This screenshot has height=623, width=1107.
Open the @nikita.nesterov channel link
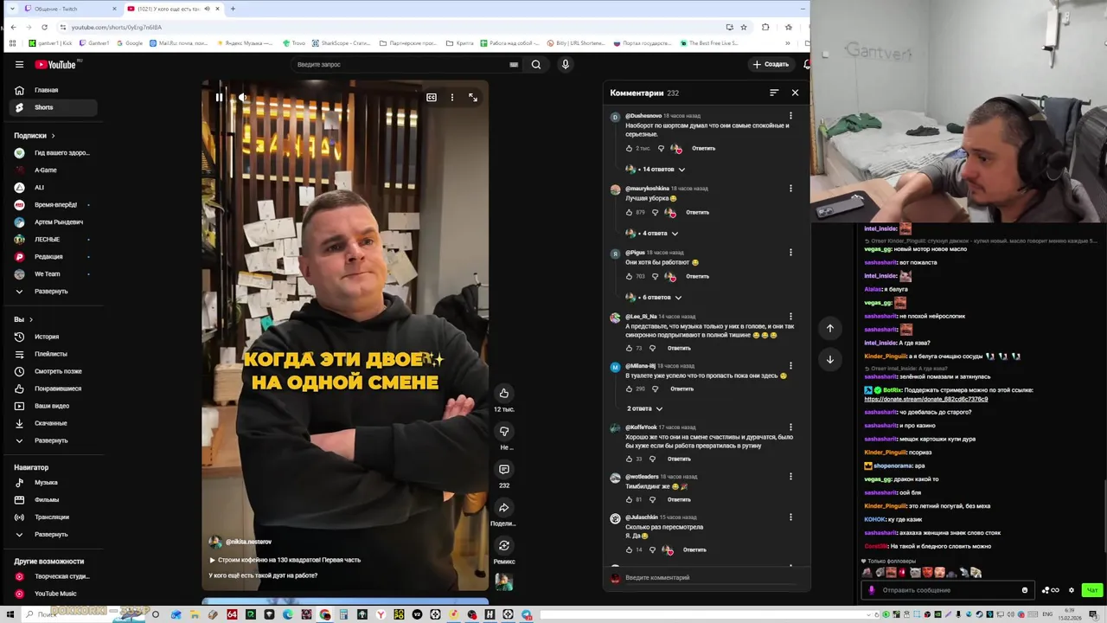(x=249, y=542)
